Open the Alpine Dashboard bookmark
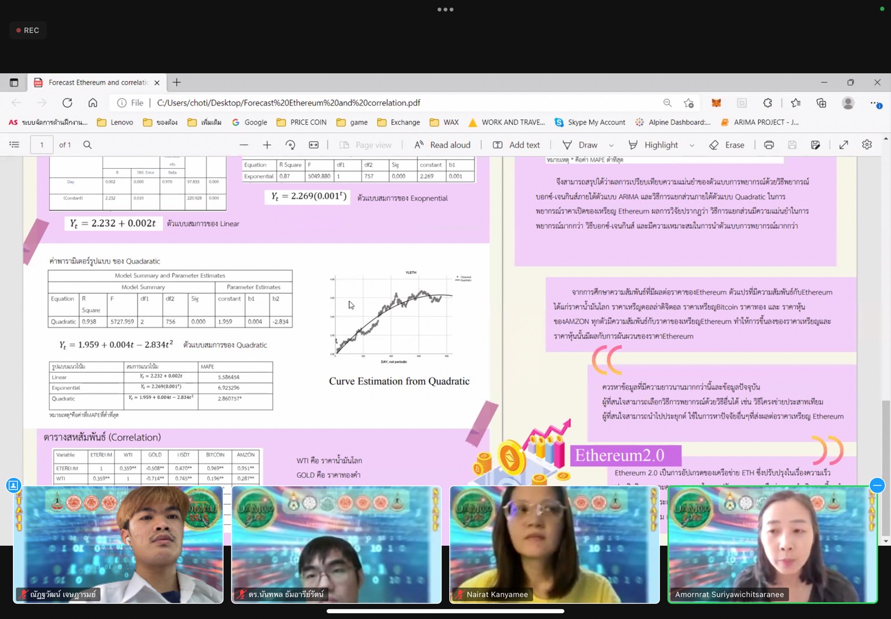The width and height of the screenshot is (891, 619). click(673, 122)
